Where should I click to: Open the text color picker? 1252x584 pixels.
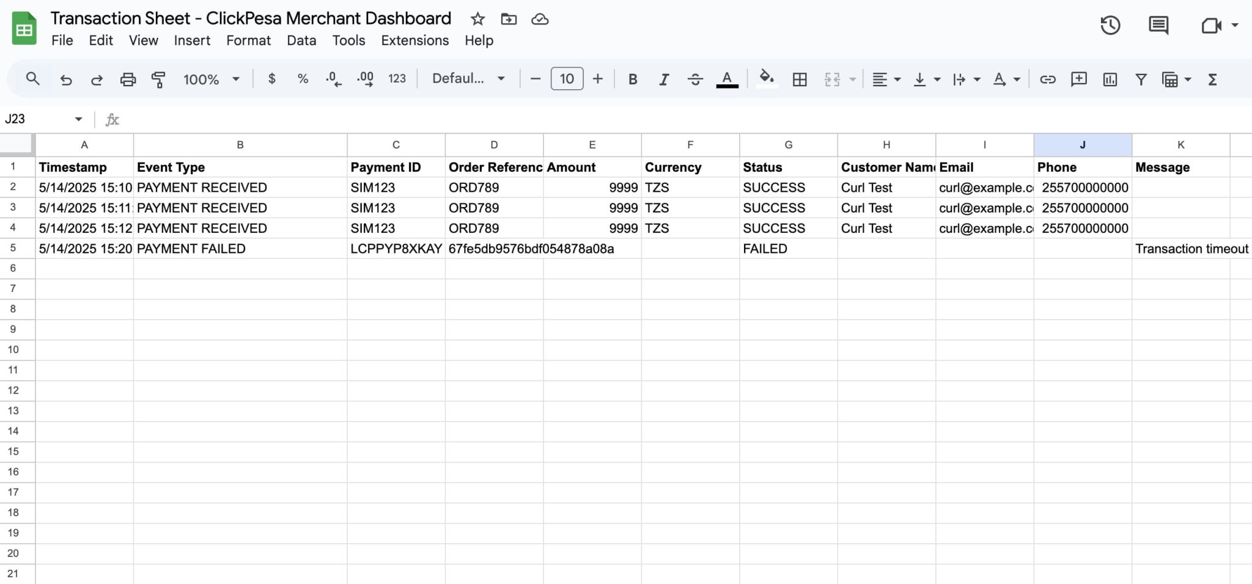click(727, 79)
